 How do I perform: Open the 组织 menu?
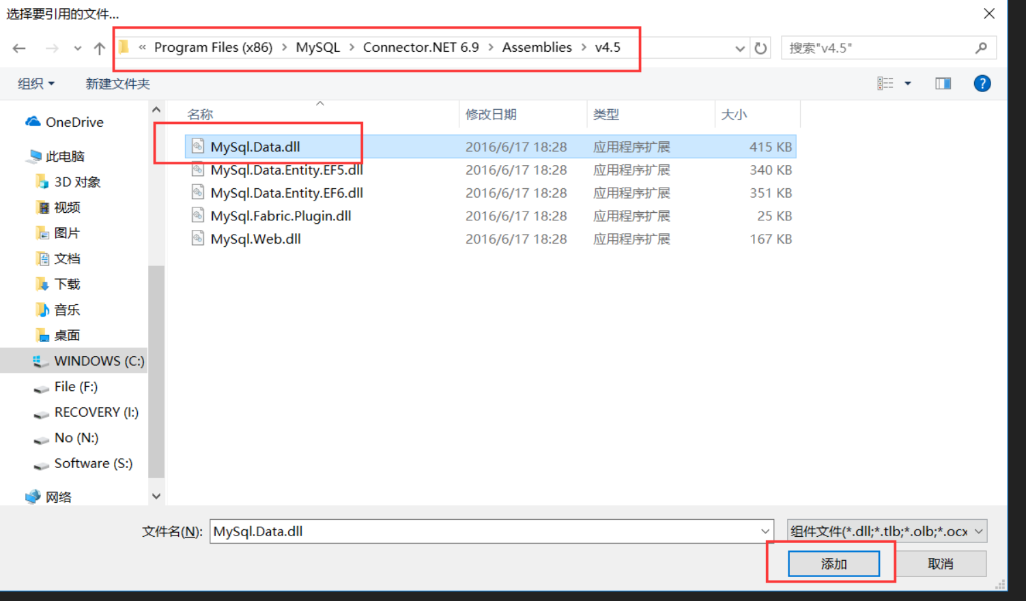point(36,84)
